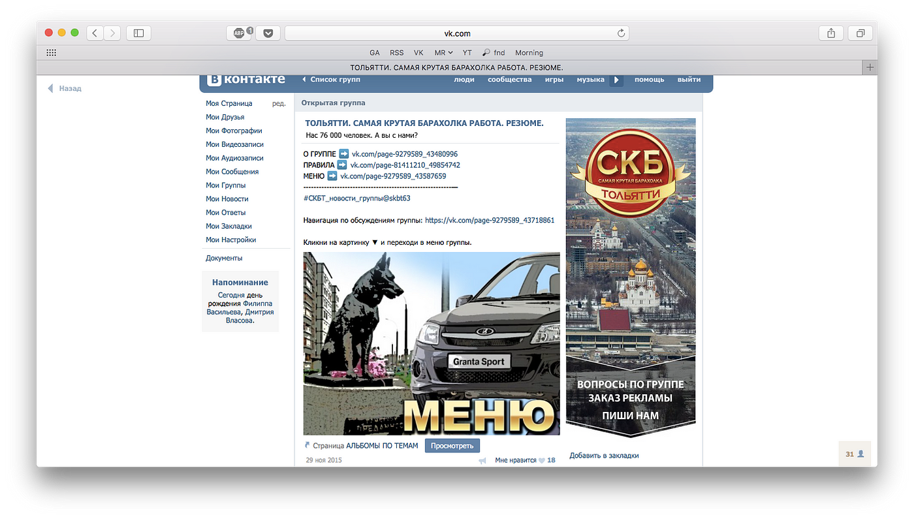Open Мои Настройки in sidebar
This screenshot has width=914, height=519.
pyautogui.click(x=230, y=240)
